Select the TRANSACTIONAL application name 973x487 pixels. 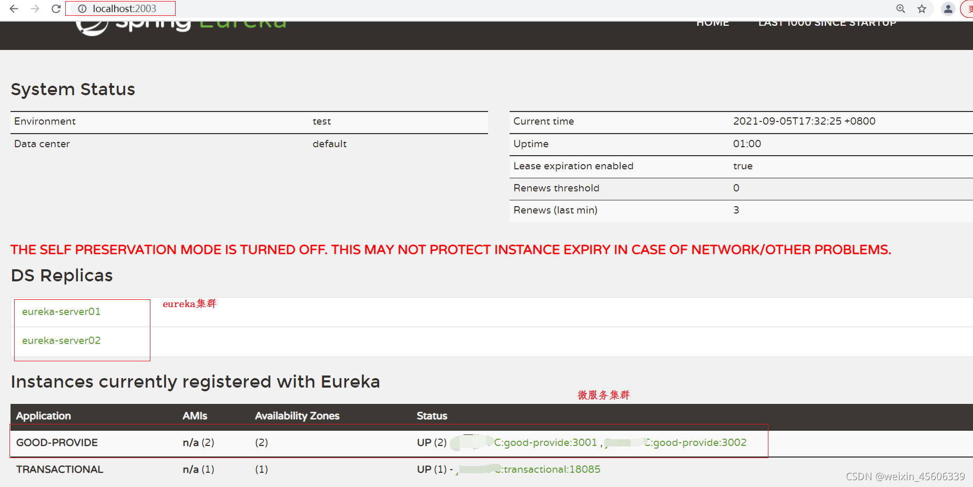59,469
